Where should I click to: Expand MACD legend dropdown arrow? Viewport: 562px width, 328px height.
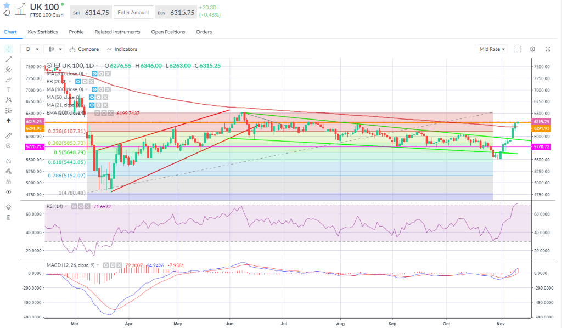click(98, 265)
